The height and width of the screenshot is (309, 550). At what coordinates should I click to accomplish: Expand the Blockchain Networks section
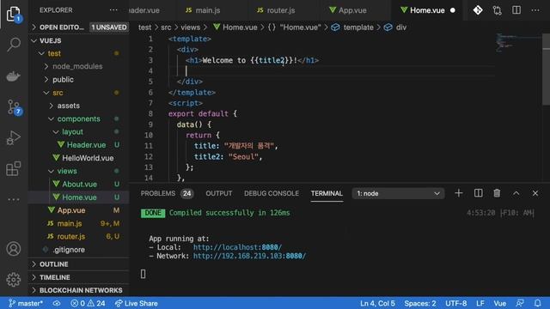click(78, 290)
